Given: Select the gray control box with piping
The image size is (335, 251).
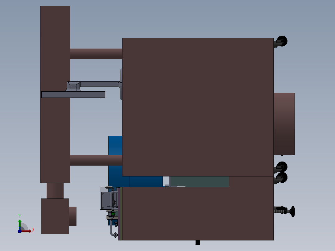Looking at the screenshot, I should (x=109, y=199).
